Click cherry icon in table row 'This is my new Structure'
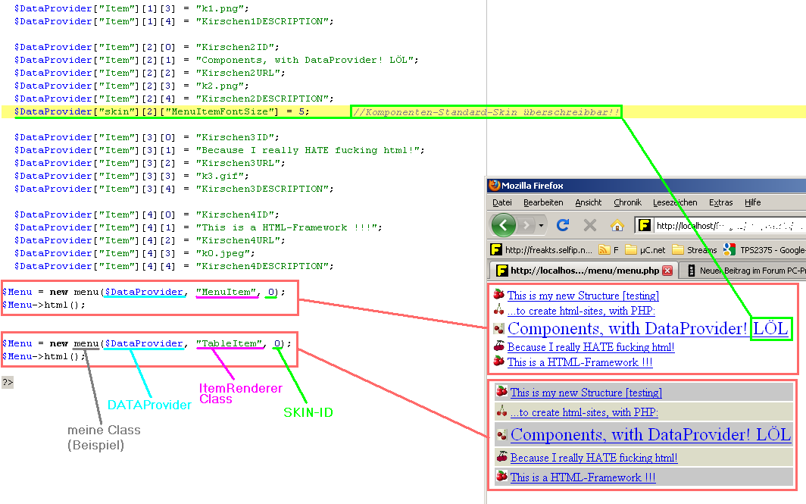 (x=501, y=391)
